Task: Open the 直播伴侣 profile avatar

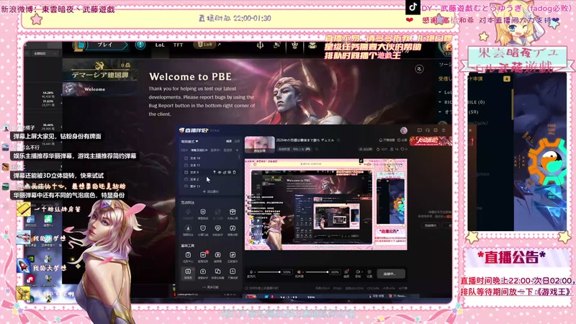Action: [404, 130]
